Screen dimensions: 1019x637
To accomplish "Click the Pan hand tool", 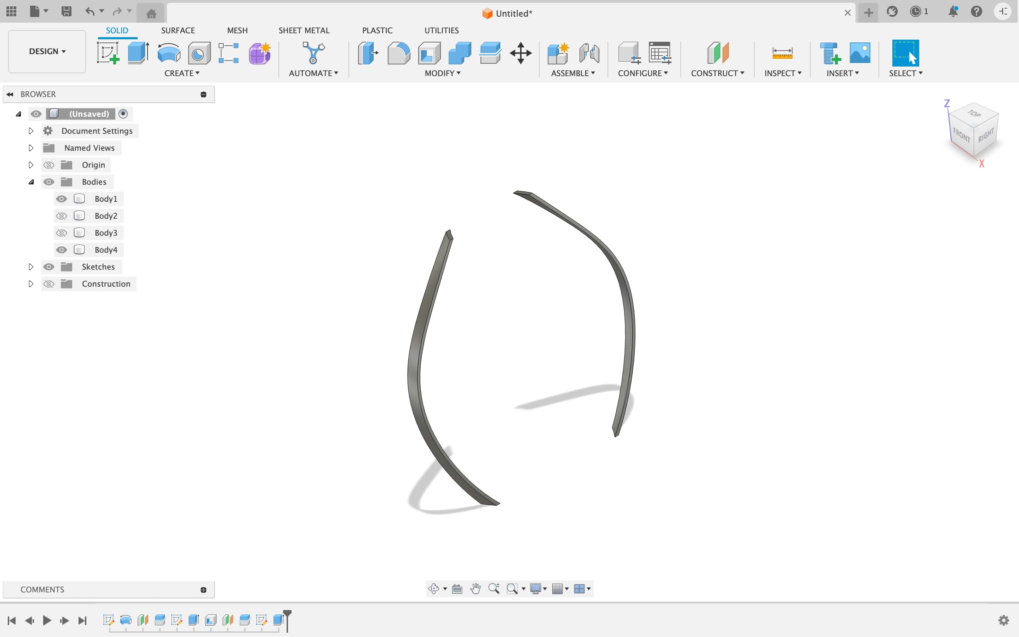I will point(476,589).
